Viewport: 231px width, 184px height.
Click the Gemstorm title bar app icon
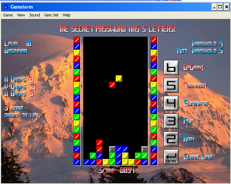click(x=5, y=6)
